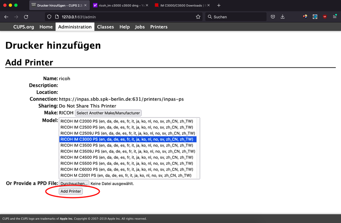Select RICOH IM C2509J PS model
The image size is (341, 223).
(128, 133)
